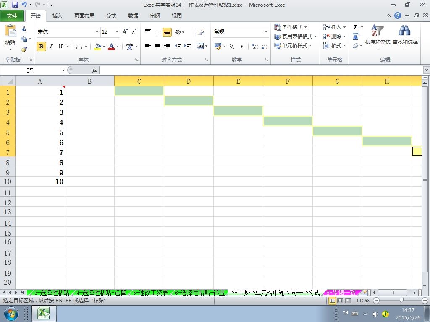Click the insert function fx icon
The width and height of the screenshot is (430, 322).
point(94,70)
